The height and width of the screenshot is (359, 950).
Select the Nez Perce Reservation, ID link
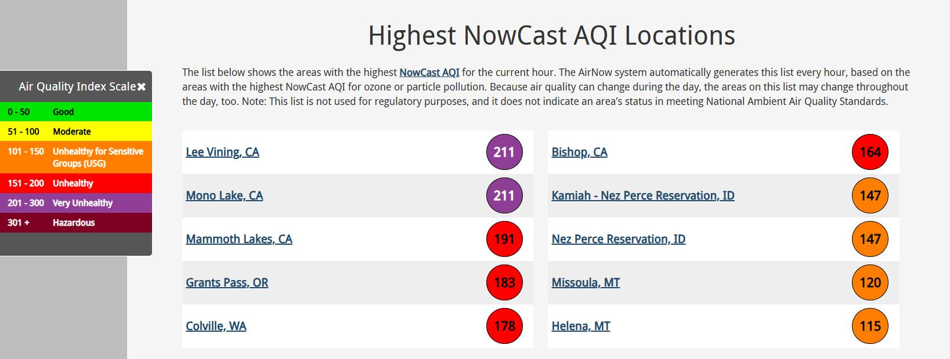click(619, 239)
